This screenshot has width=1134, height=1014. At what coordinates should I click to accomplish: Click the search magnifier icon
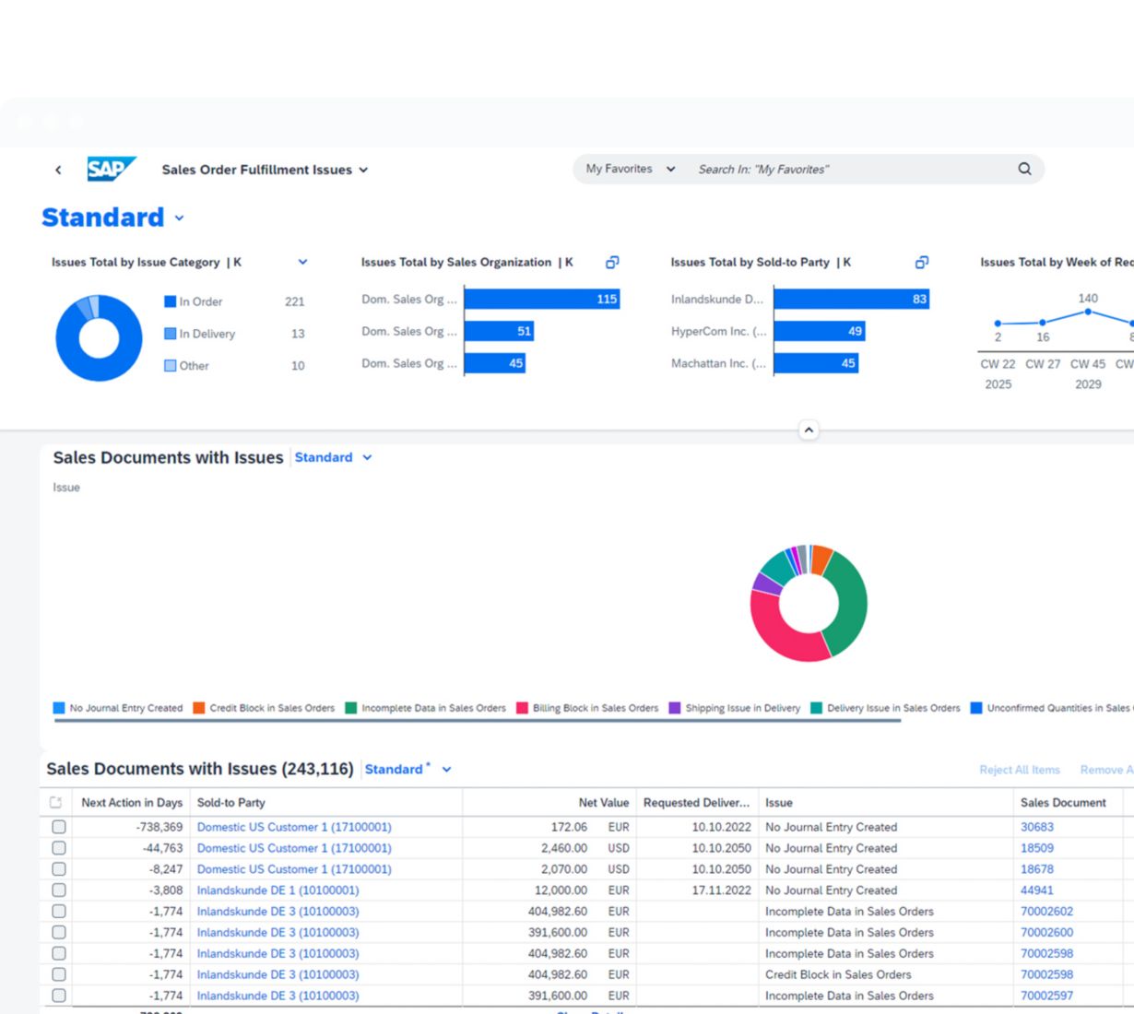click(1024, 169)
